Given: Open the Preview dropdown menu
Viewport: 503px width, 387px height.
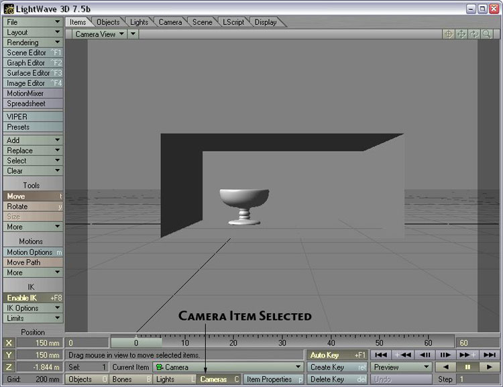Looking at the screenshot, I should point(402,368).
